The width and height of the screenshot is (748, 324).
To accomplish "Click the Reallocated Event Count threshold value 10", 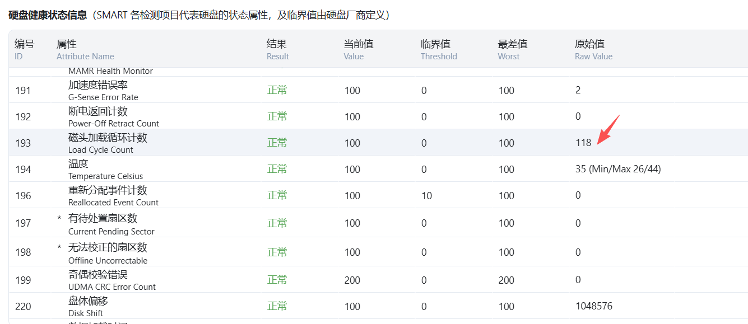I will click(426, 195).
